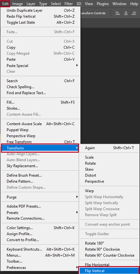Click the align horizontal centers icon
The height and width of the screenshot is (274, 140).
click(126, 13)
